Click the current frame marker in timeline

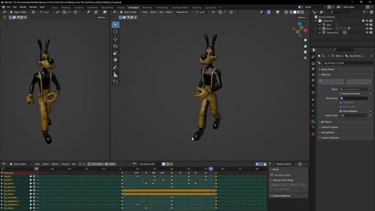click(211, 169)
